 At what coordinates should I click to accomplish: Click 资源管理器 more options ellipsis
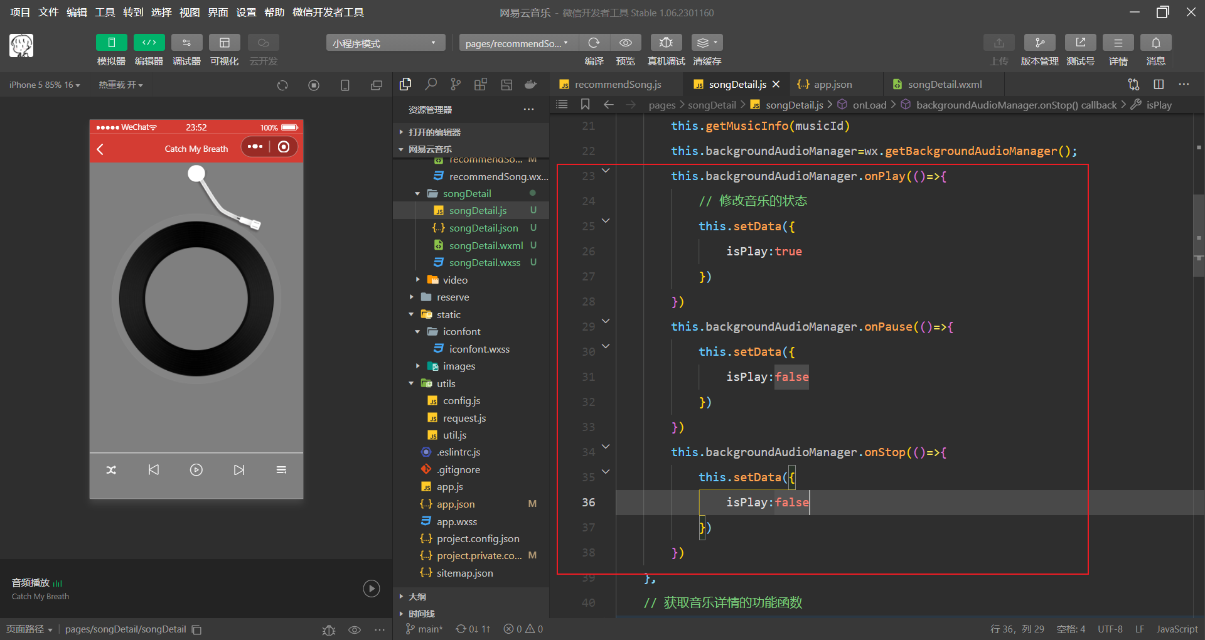529,109
